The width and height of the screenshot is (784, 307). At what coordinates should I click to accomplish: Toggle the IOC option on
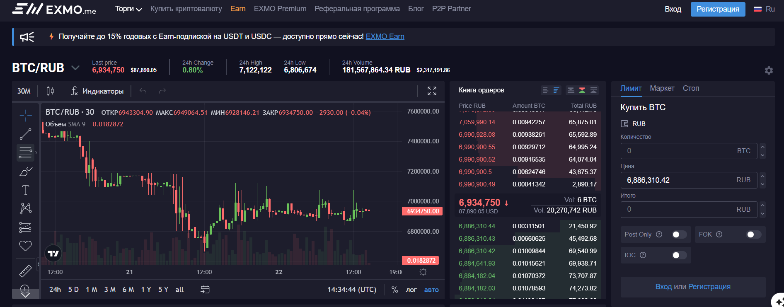679,255
